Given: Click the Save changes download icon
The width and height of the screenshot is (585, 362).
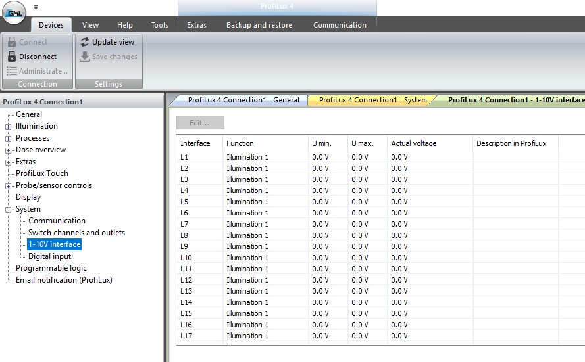Looking at the screenshot, I should 85,57.
